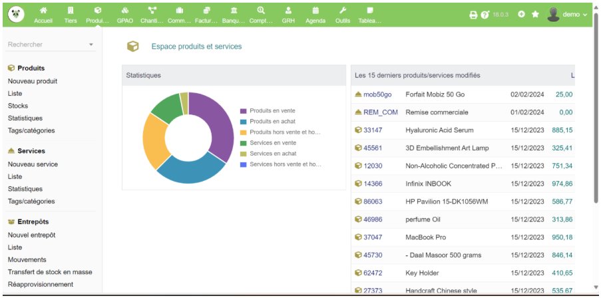Image resolution: width=601 pixels, height=298 pixels.
Task: Click the GPAO module icon
Action: 124,11
